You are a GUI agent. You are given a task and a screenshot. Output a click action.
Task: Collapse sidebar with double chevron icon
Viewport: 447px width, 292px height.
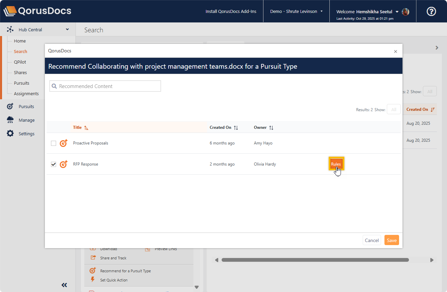click(64, 285)
